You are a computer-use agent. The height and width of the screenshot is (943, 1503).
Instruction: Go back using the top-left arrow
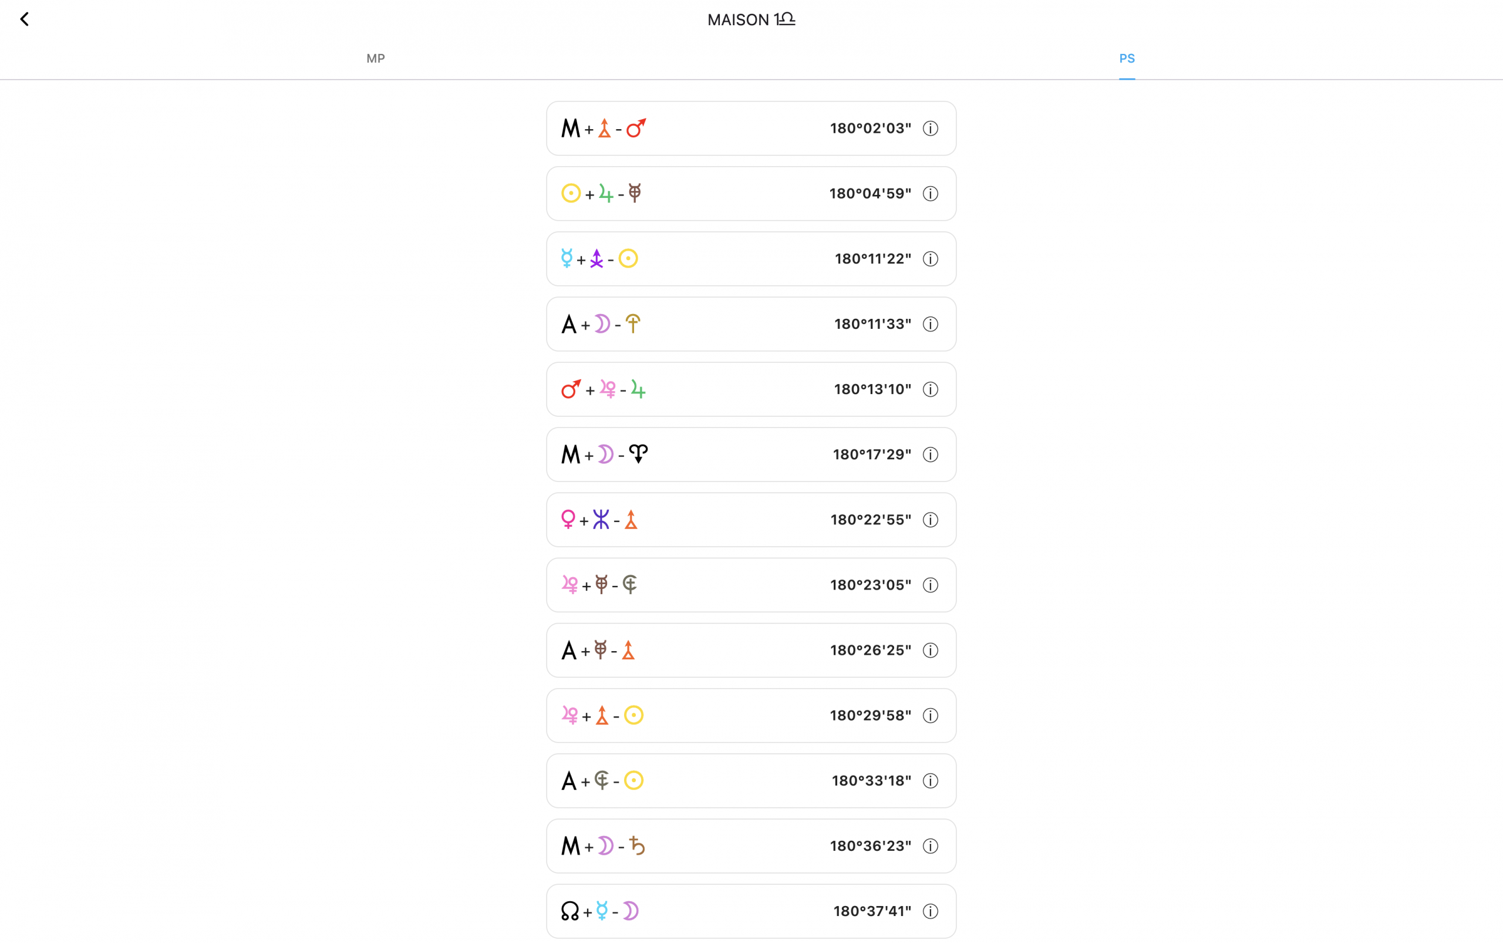point(24,19)
